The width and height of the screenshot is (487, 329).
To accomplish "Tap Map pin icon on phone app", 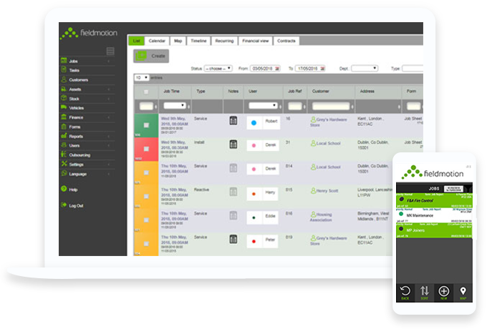I will click(x=463, y=293).
